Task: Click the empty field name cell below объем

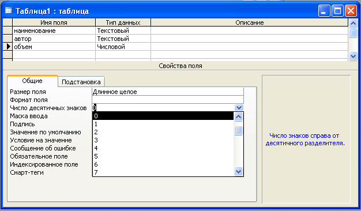Action: (54, 55)
